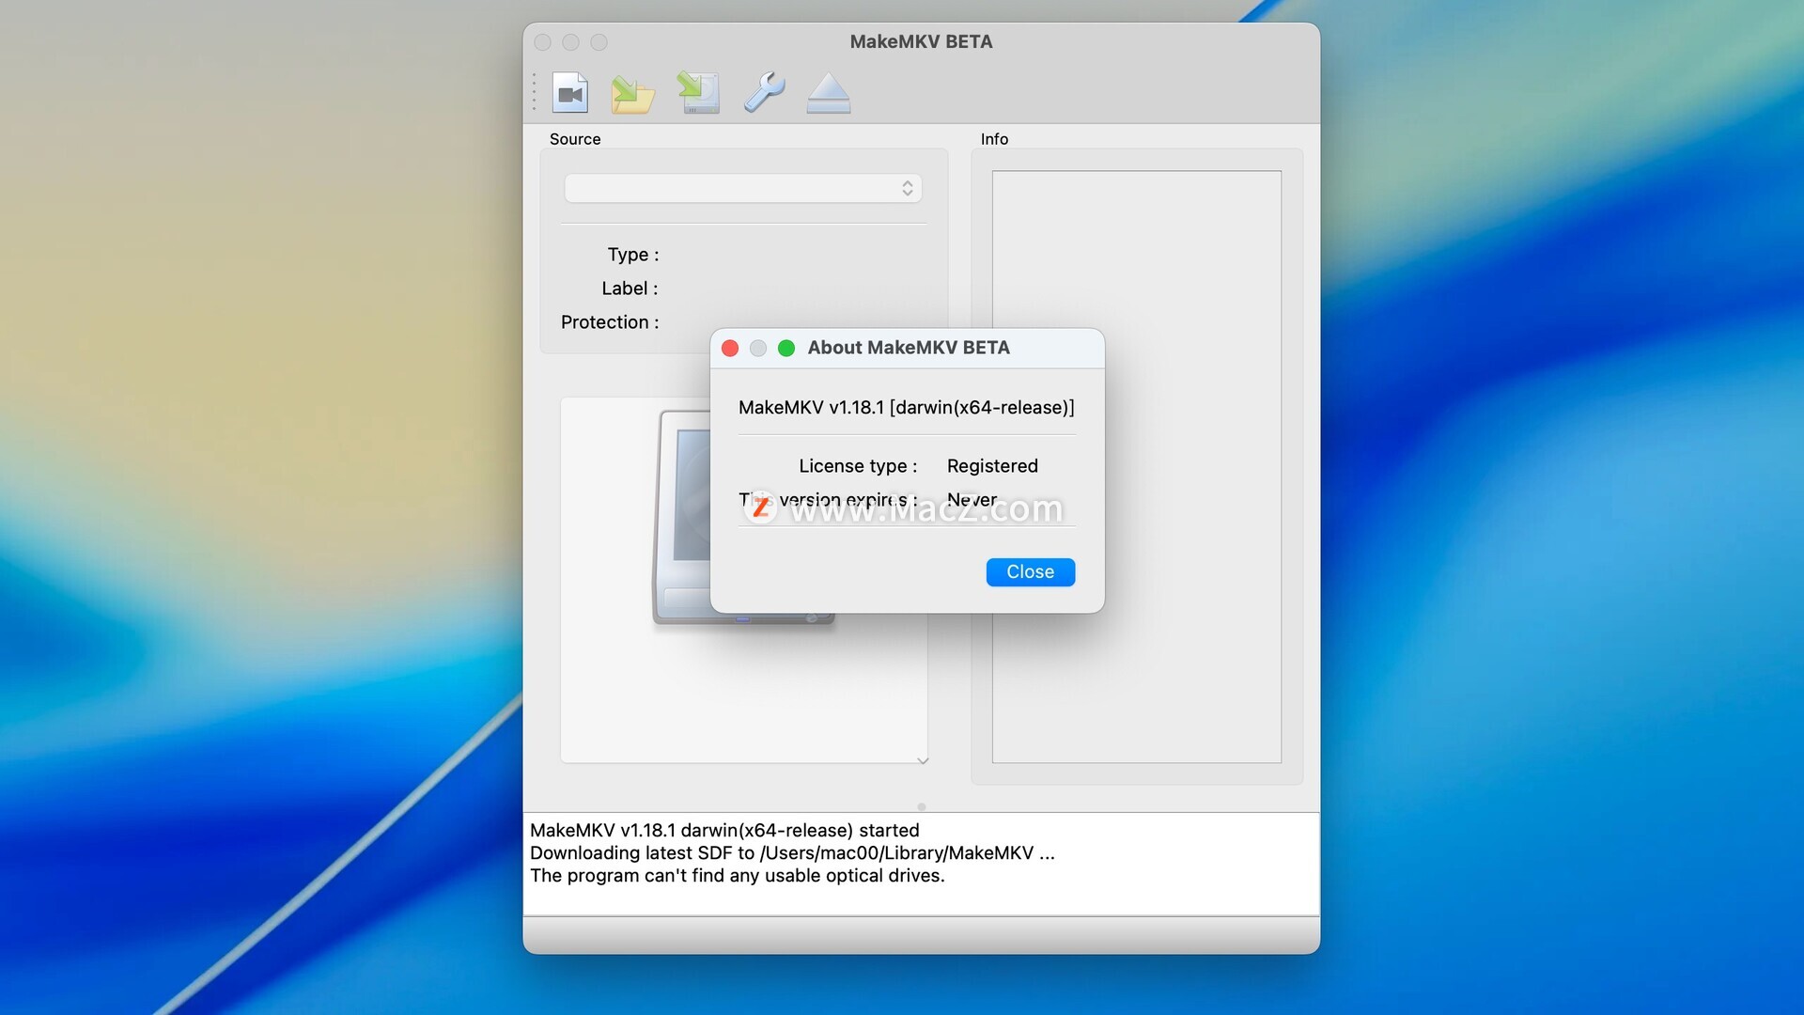Click the splitter handle above the log pane
Image resolution: width=1804 pixels, height=1015 pixels.
[x=922, y=806]
